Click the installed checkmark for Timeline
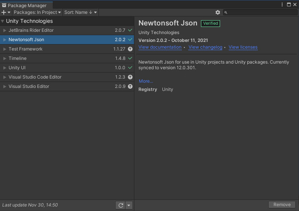The image size is (299, 211). click(x=130, y=58)
